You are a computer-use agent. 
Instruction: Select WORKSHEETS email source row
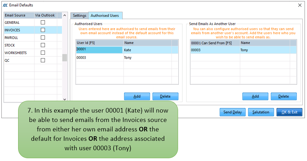coord(33,53)
